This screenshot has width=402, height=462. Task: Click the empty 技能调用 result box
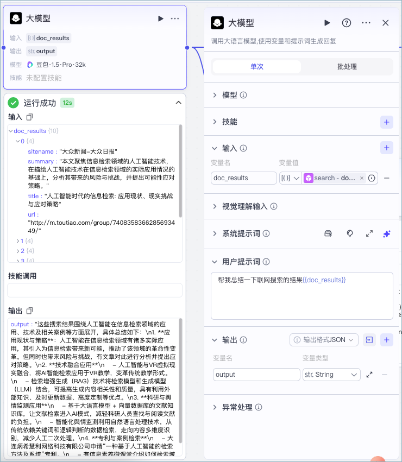point(95,290)
